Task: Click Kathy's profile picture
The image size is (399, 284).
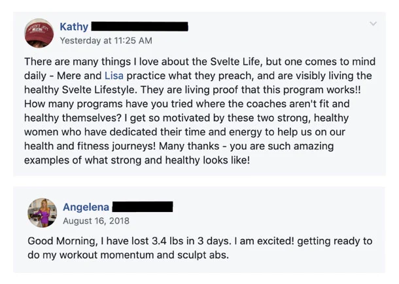Action: coord(39,33)
